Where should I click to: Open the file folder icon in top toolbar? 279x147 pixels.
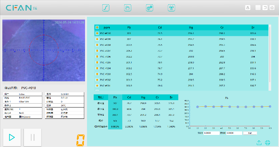point(128,8)
